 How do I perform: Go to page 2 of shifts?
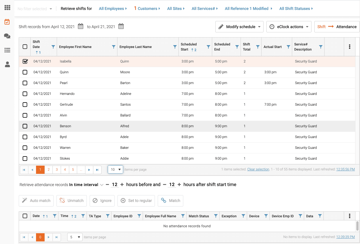pyautogui.click(x=49, y=170)
